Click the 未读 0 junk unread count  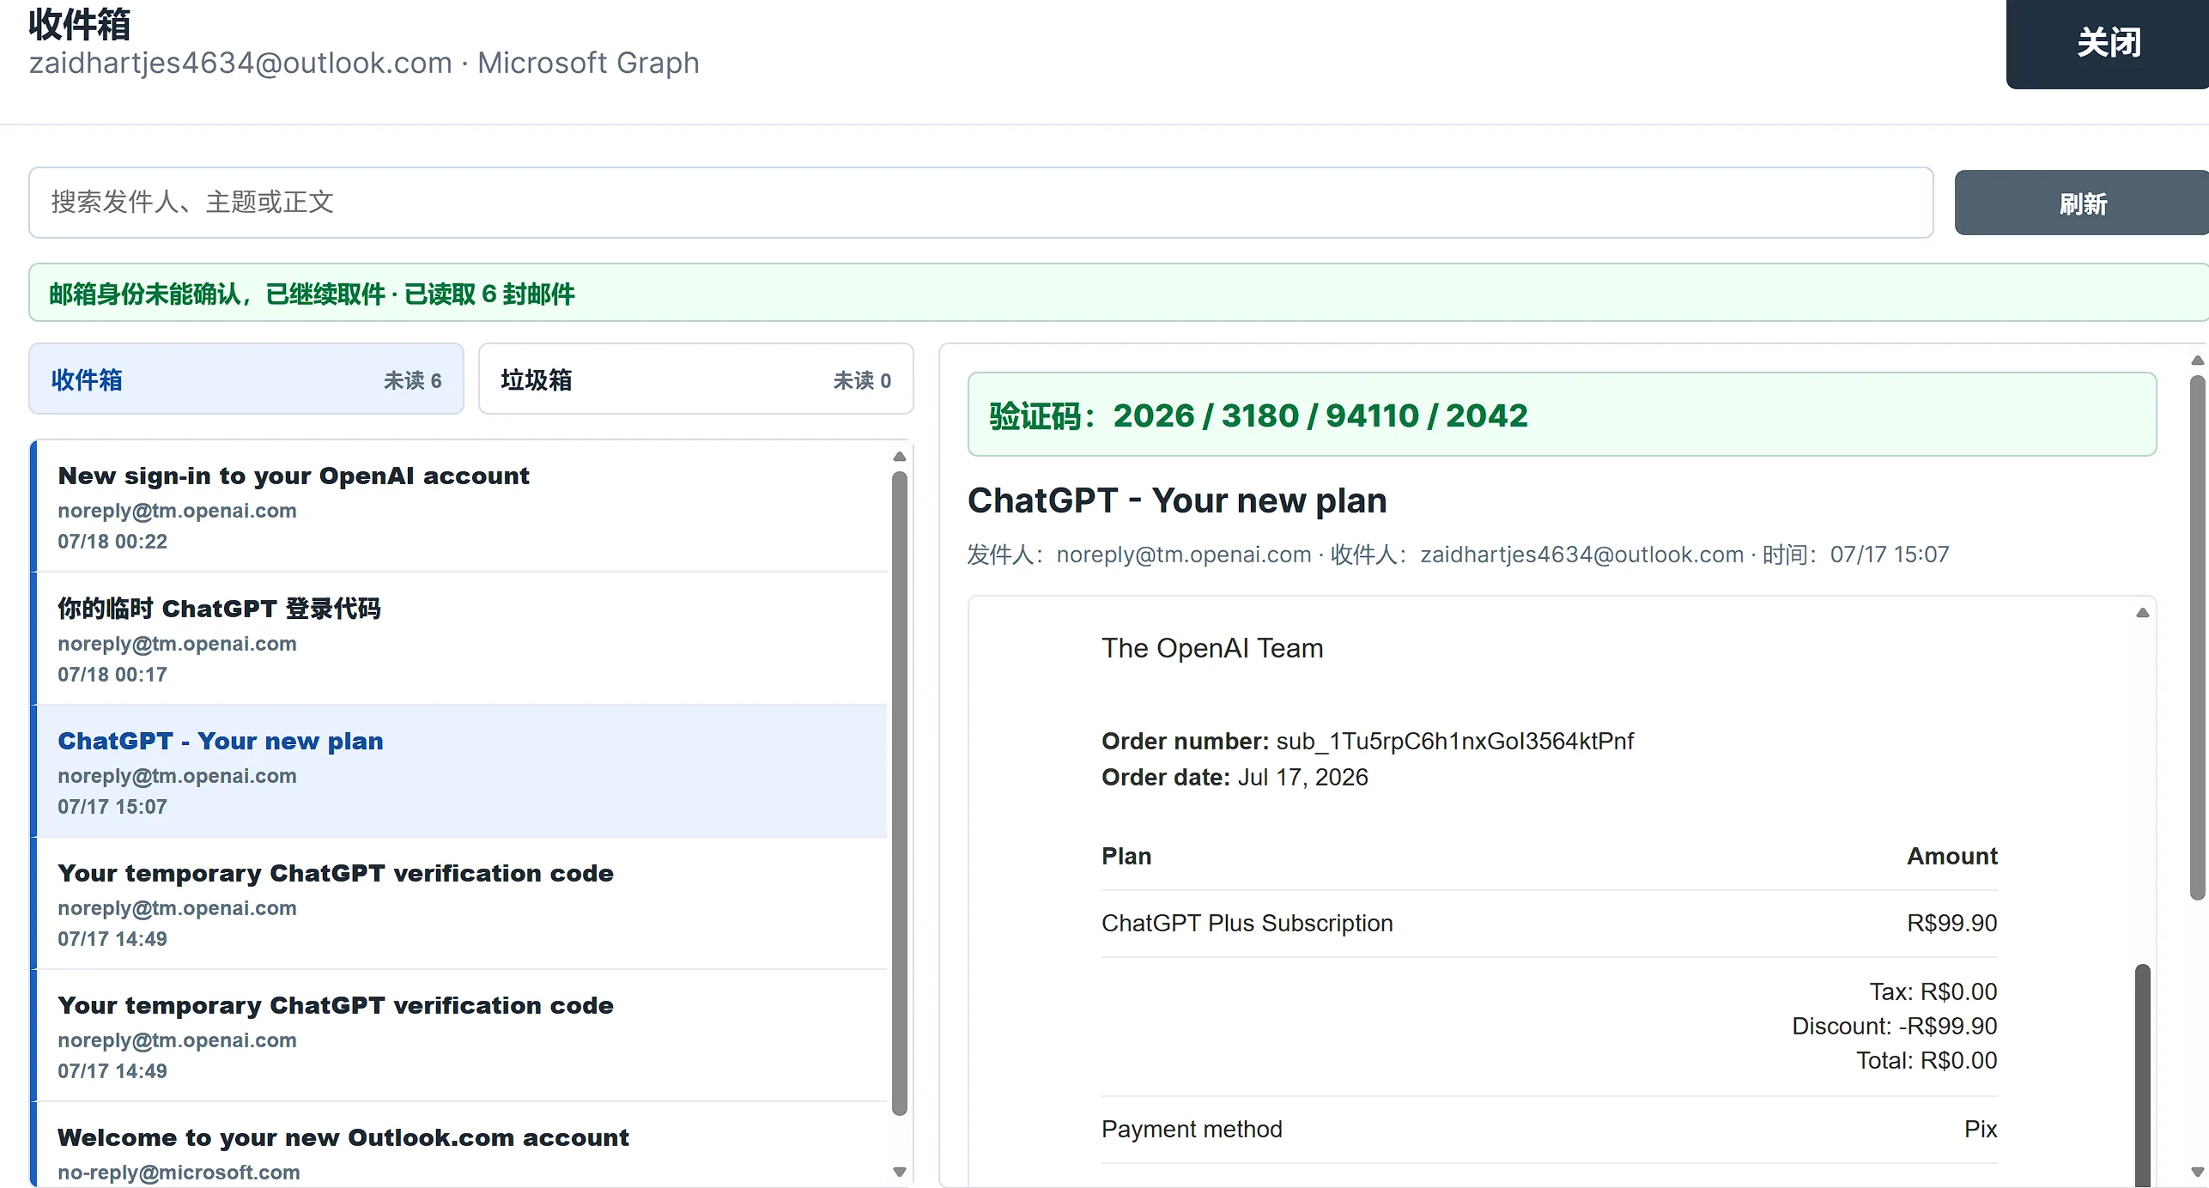(862, 380)
